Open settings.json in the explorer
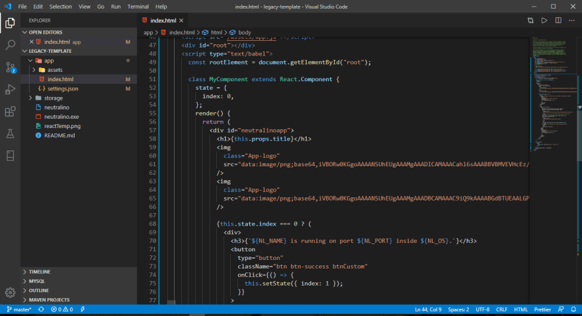The height and width of the screenshot is (316, 582). (x=79, y=88)
